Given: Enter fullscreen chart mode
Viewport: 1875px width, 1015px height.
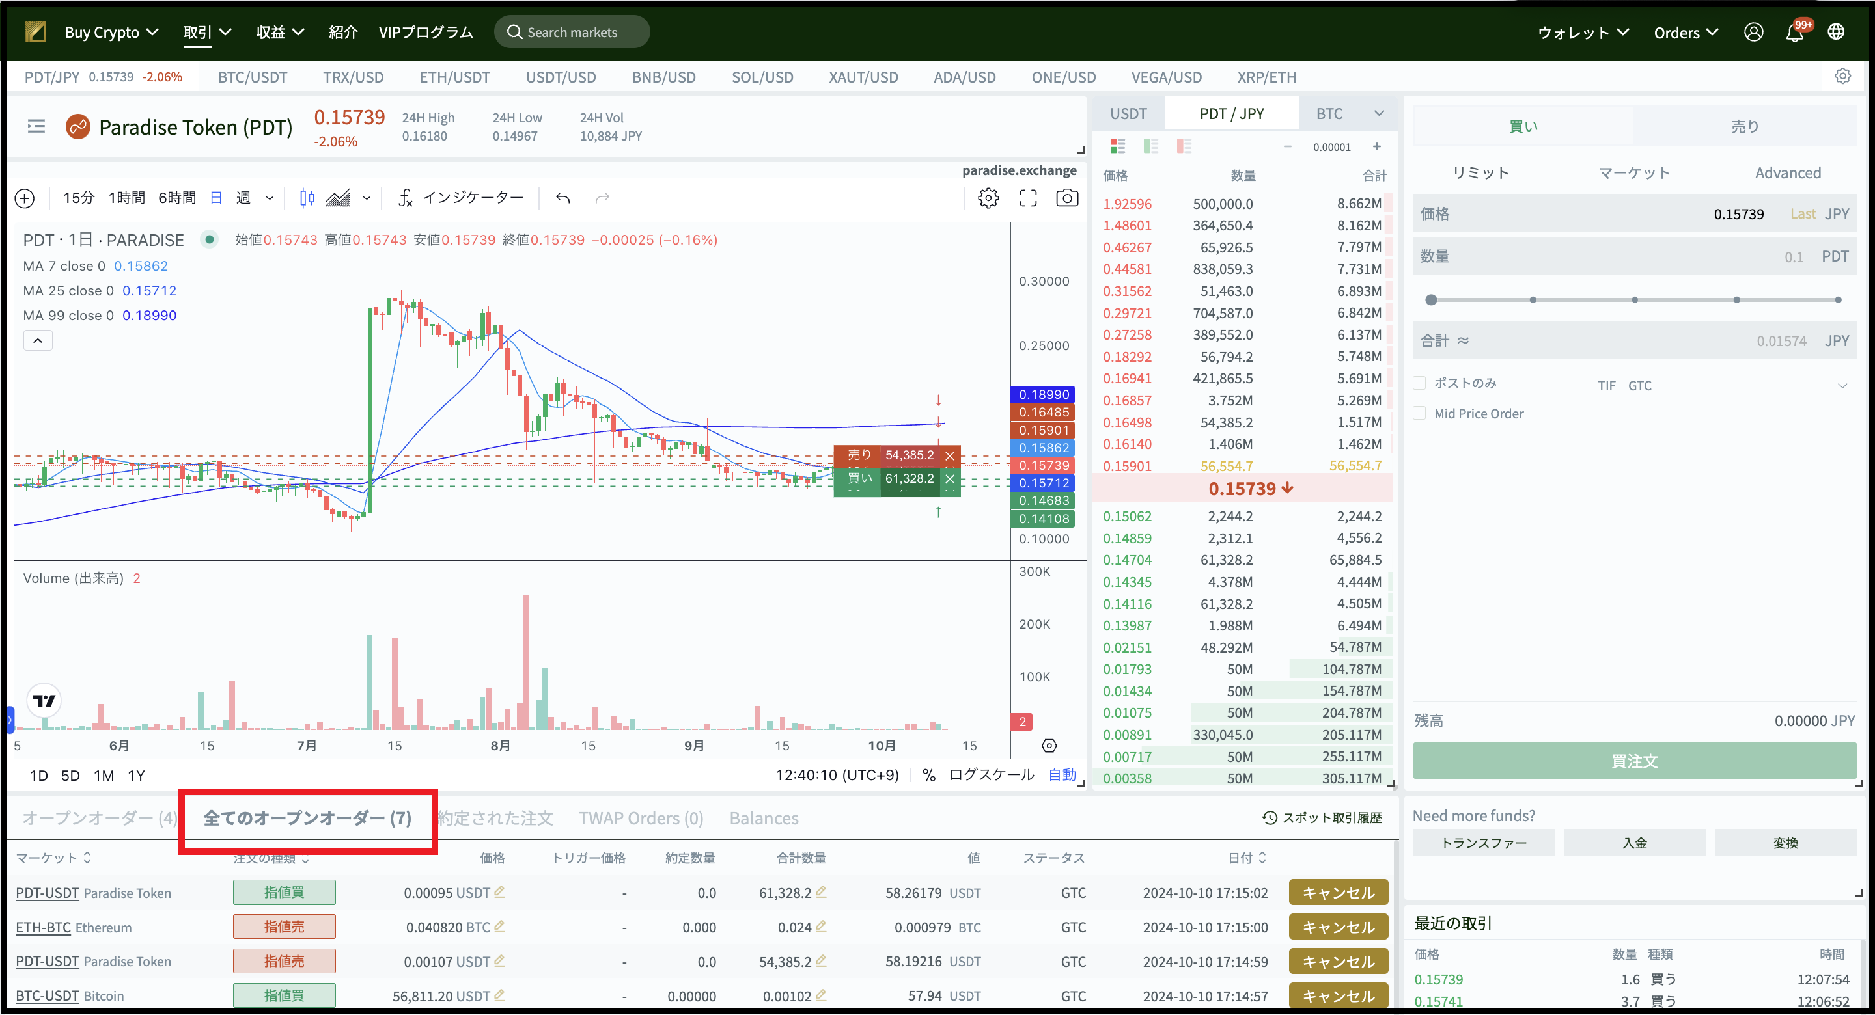Looking at the screenshot, I should click(1028, 198).
